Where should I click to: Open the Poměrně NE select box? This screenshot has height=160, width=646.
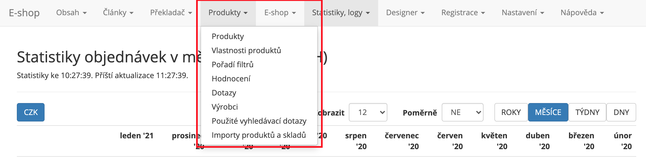463,112
